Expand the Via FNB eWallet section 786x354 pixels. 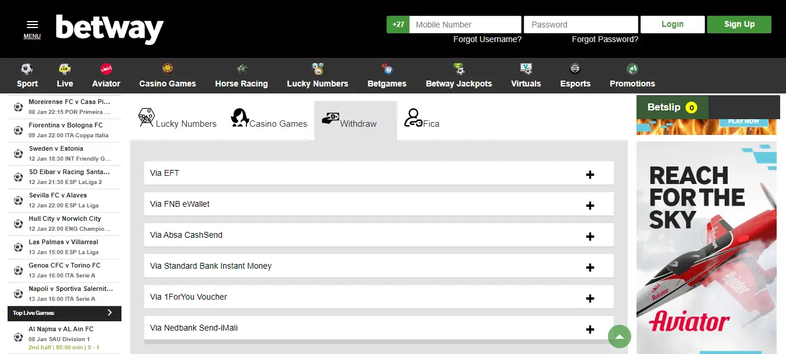(590, 206)
